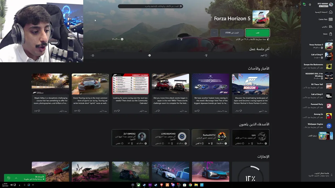The height and width of the screenshot is (188, 335).
Task: Click the install queue download arrow icon
Action: click(332, 174)
